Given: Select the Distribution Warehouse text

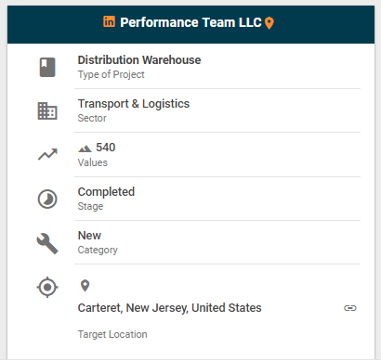Looking at the screenshot, I should click(x=139, y=60).
